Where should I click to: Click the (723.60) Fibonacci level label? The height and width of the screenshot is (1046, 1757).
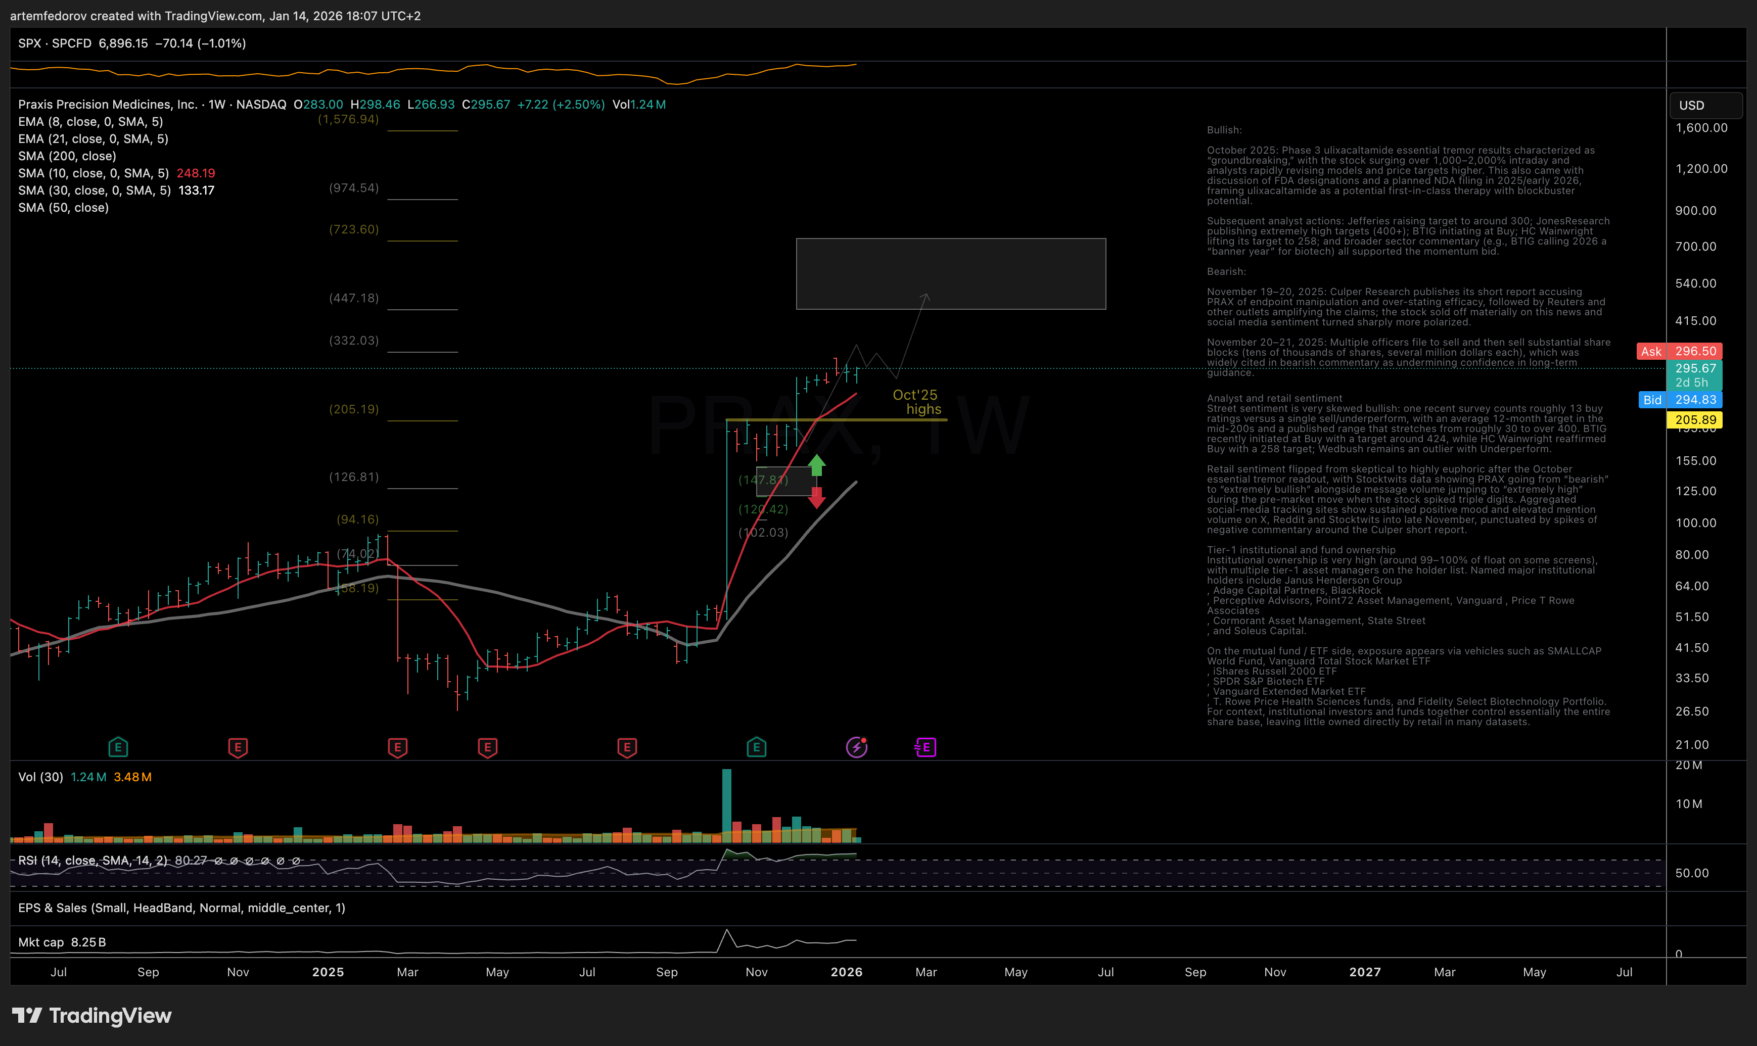tap(354, 229)
